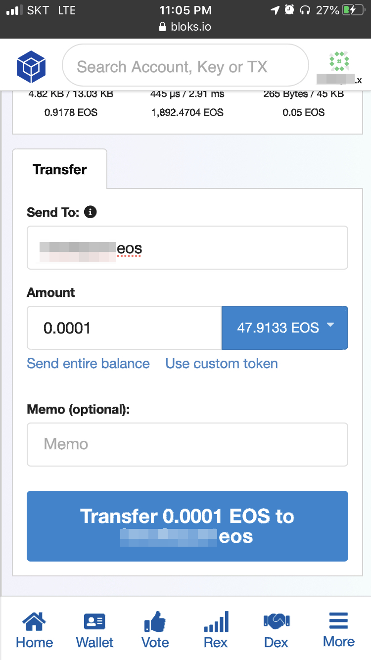This screenshot has height=660, width=371.
Task: Expand the 47.9133 EOS token dropdown
Action: point(285,328)
